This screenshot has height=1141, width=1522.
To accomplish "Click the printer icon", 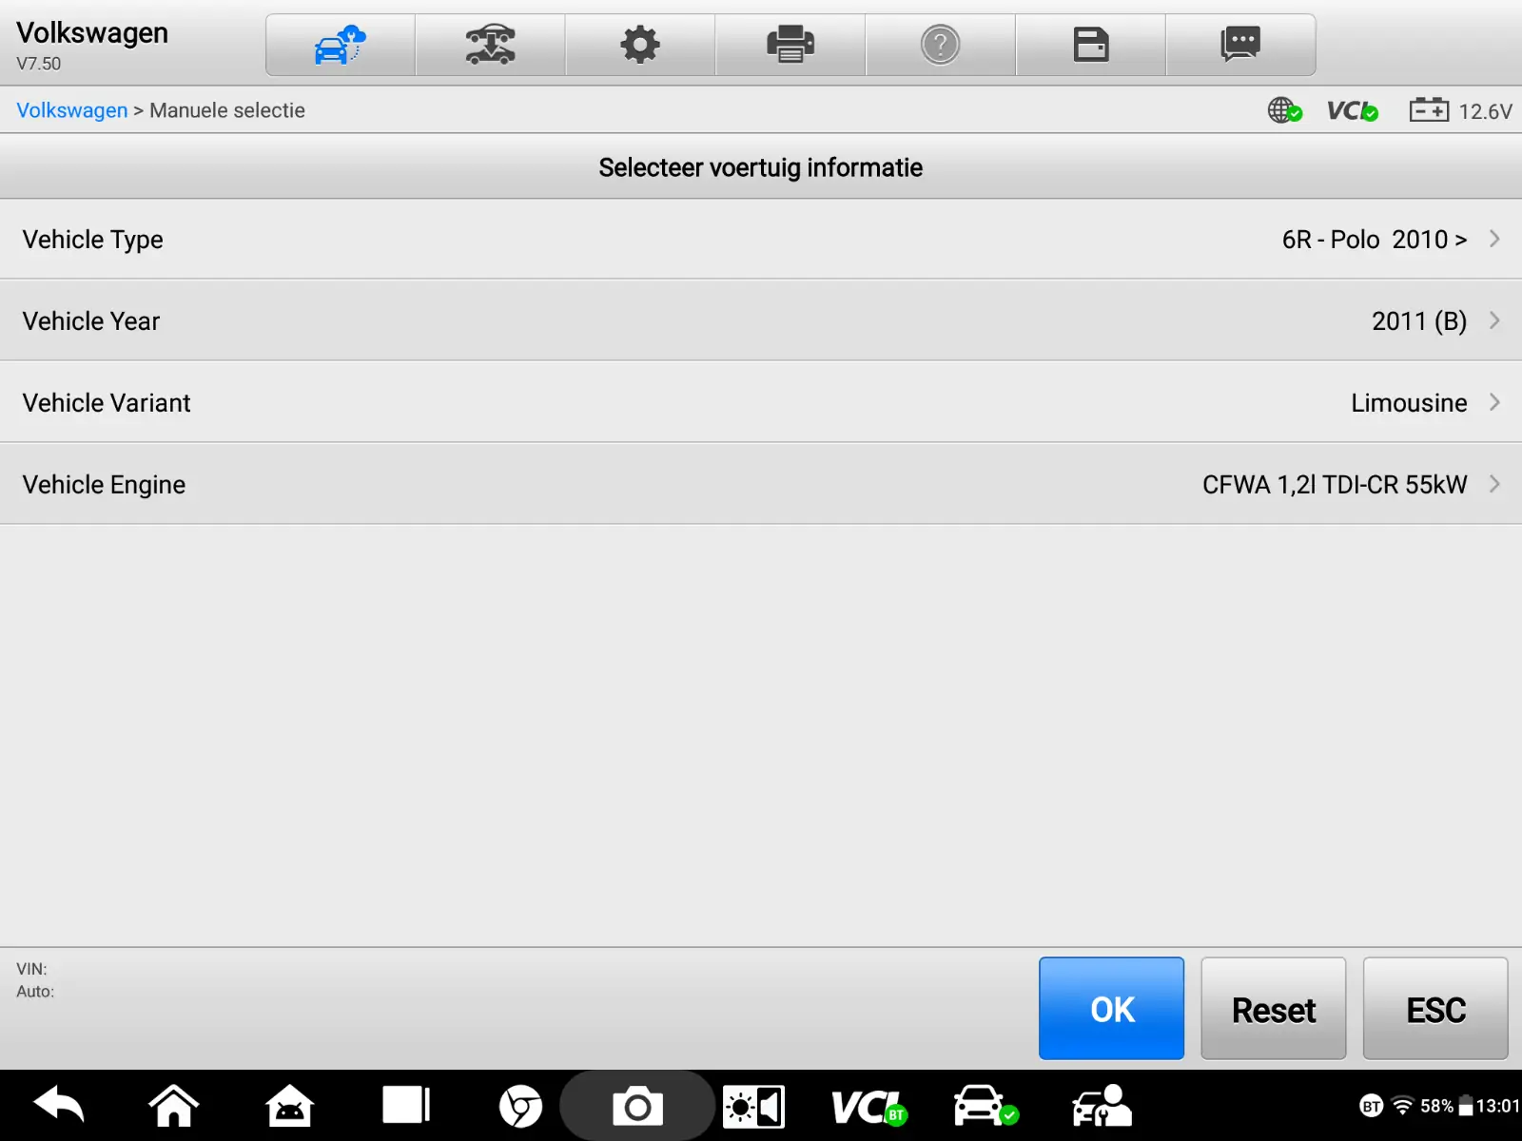I will tap(790, 45).
